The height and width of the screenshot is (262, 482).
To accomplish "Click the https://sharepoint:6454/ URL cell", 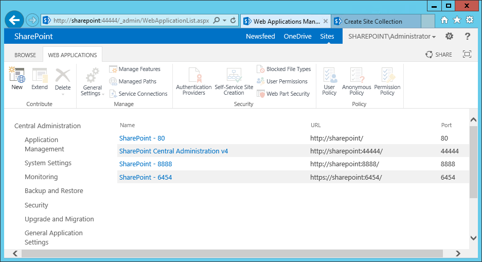I will pyautogui.click(x=346, y=178).
